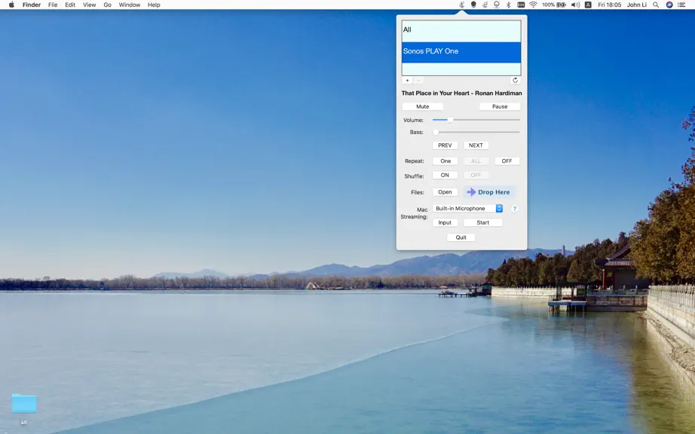Click the Sonos controller menu bar icon above the popover
Viewport: 695px width, 434px height.
(462, 5)
